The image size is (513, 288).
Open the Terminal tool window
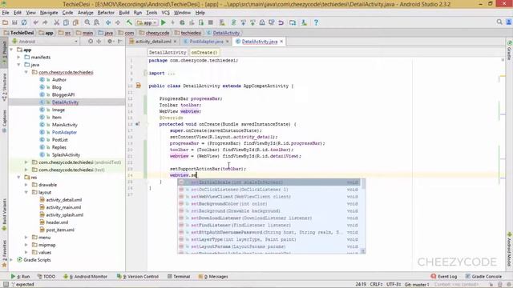(179, 277)
